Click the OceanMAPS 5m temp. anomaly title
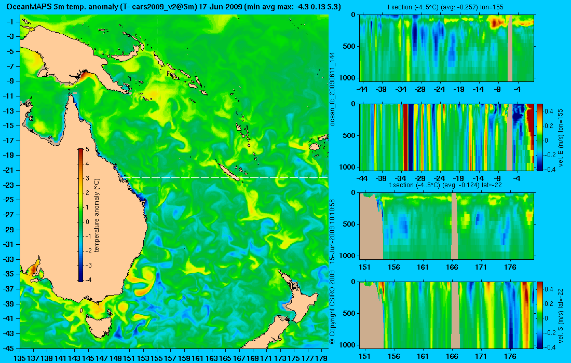Image resolution: width=571 pixels, height=363 pixels. pos(174,7)
